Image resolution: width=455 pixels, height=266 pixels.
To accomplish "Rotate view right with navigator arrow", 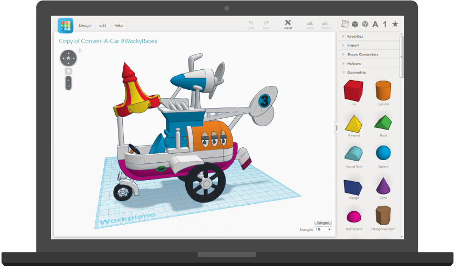I will (x=74, y=58).
